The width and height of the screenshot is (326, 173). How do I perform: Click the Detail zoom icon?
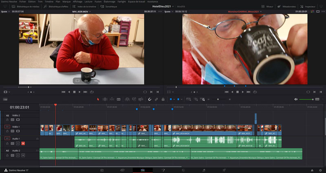[x=196, y=99]
